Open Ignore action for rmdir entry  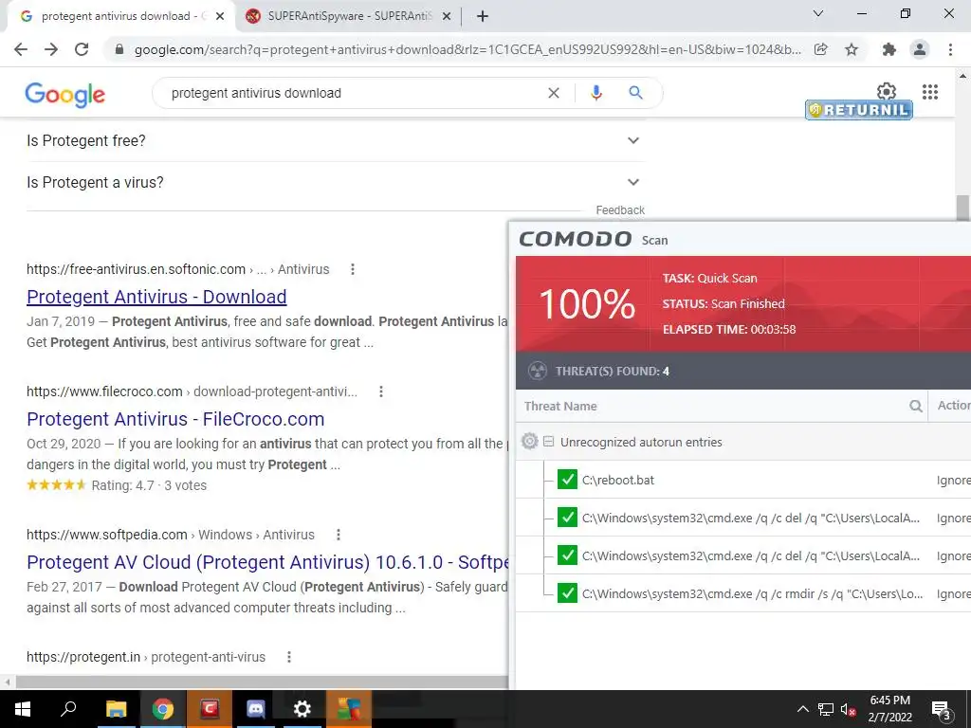tap(954, 593)
